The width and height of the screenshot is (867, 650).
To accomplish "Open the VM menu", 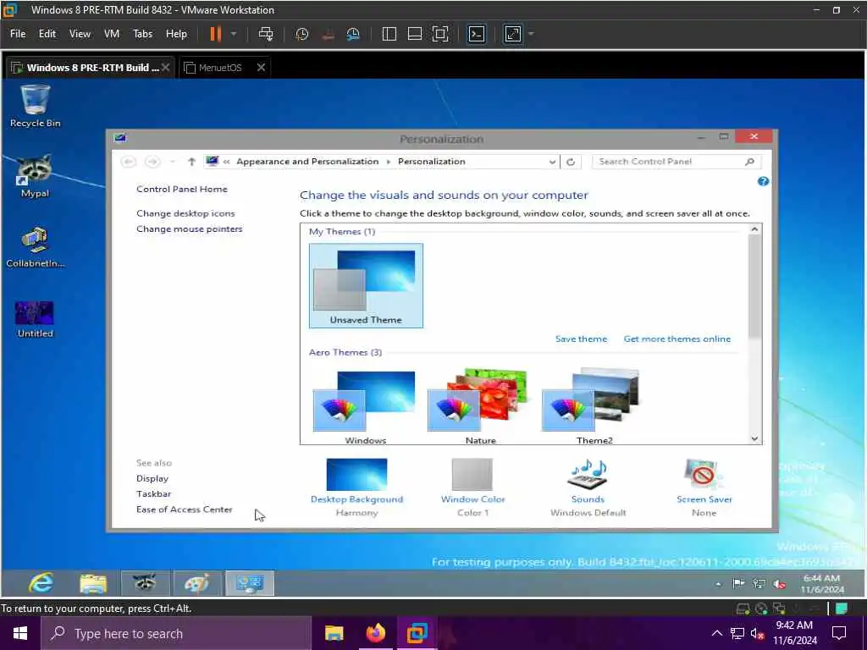I will click(112, 34).
